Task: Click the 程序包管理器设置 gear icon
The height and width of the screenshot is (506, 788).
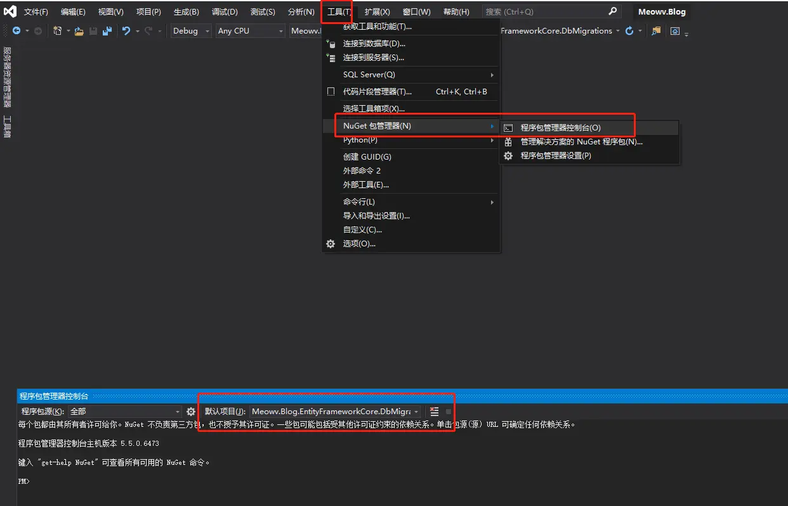Action: tap(508, 156)
